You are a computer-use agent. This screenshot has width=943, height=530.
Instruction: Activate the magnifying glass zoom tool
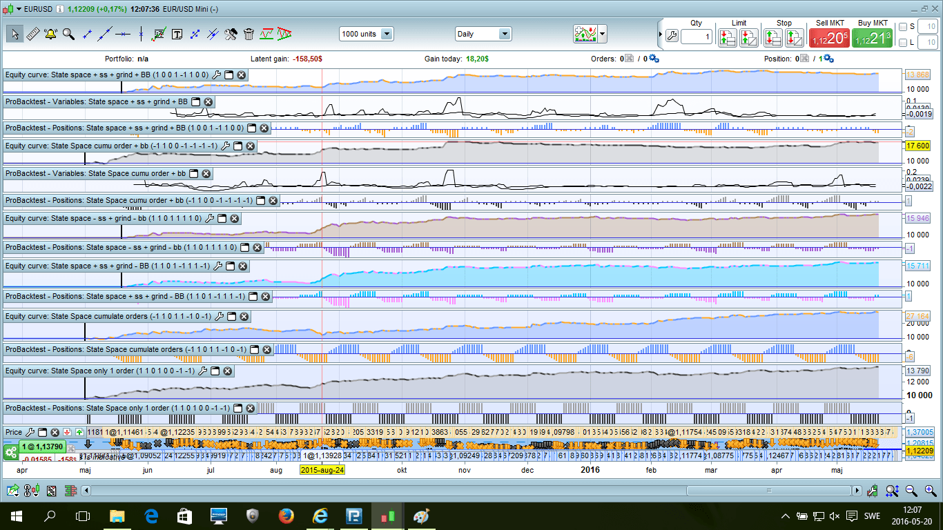click(68, 34)
